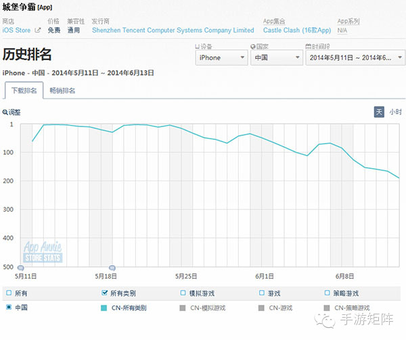Open the iPhone device dropdown
This screenshot has width=406, height=340.
tap(222, 57)
